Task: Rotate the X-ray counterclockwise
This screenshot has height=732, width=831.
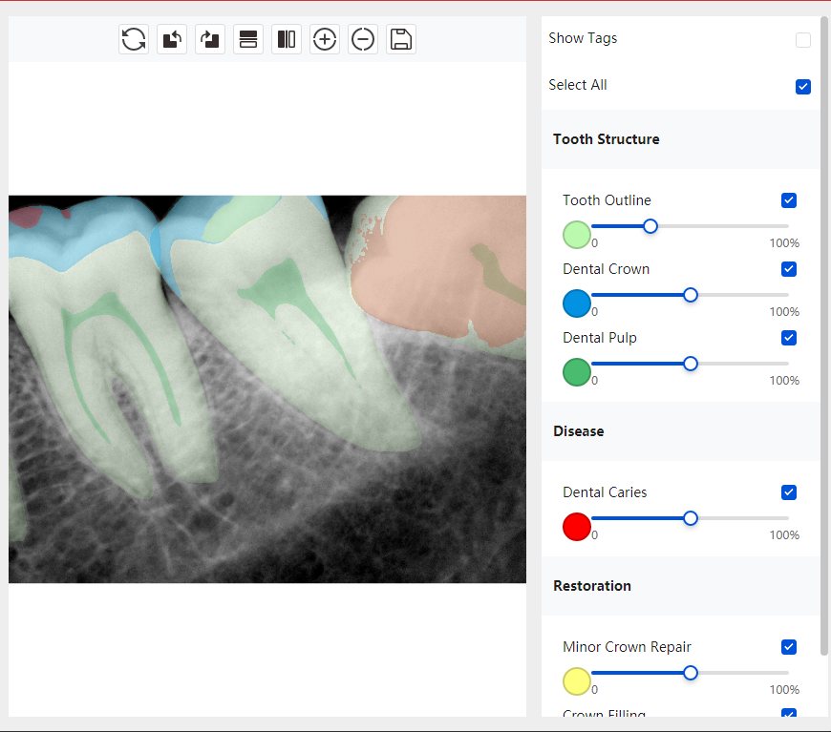Action: click(x=172, y=39)
